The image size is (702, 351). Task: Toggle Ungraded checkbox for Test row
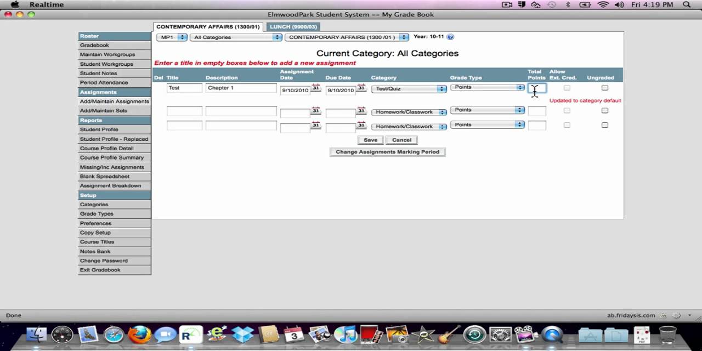[x=605, y=88]
